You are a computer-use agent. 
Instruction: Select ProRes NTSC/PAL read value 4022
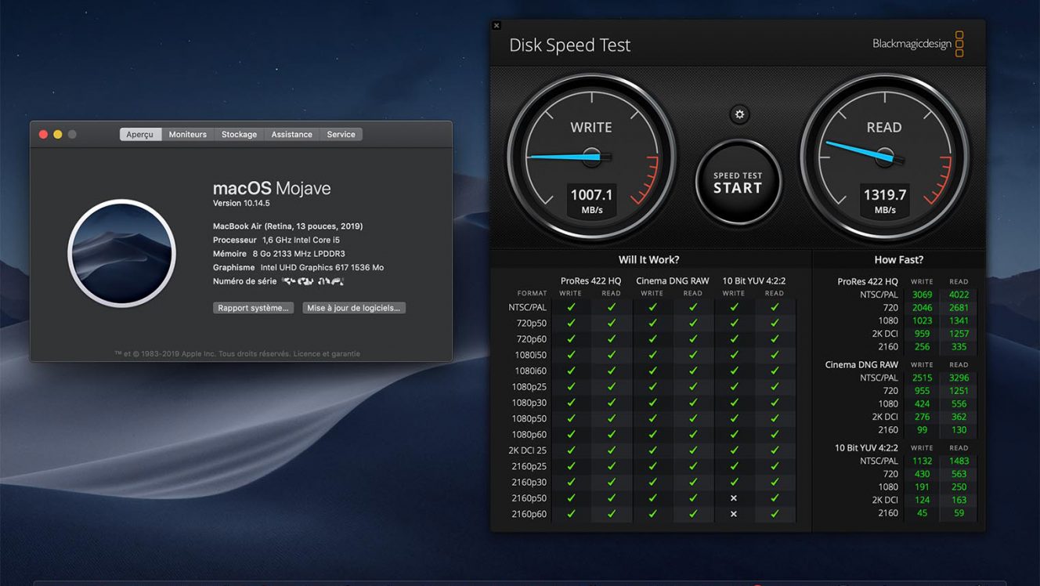[959, 295]
